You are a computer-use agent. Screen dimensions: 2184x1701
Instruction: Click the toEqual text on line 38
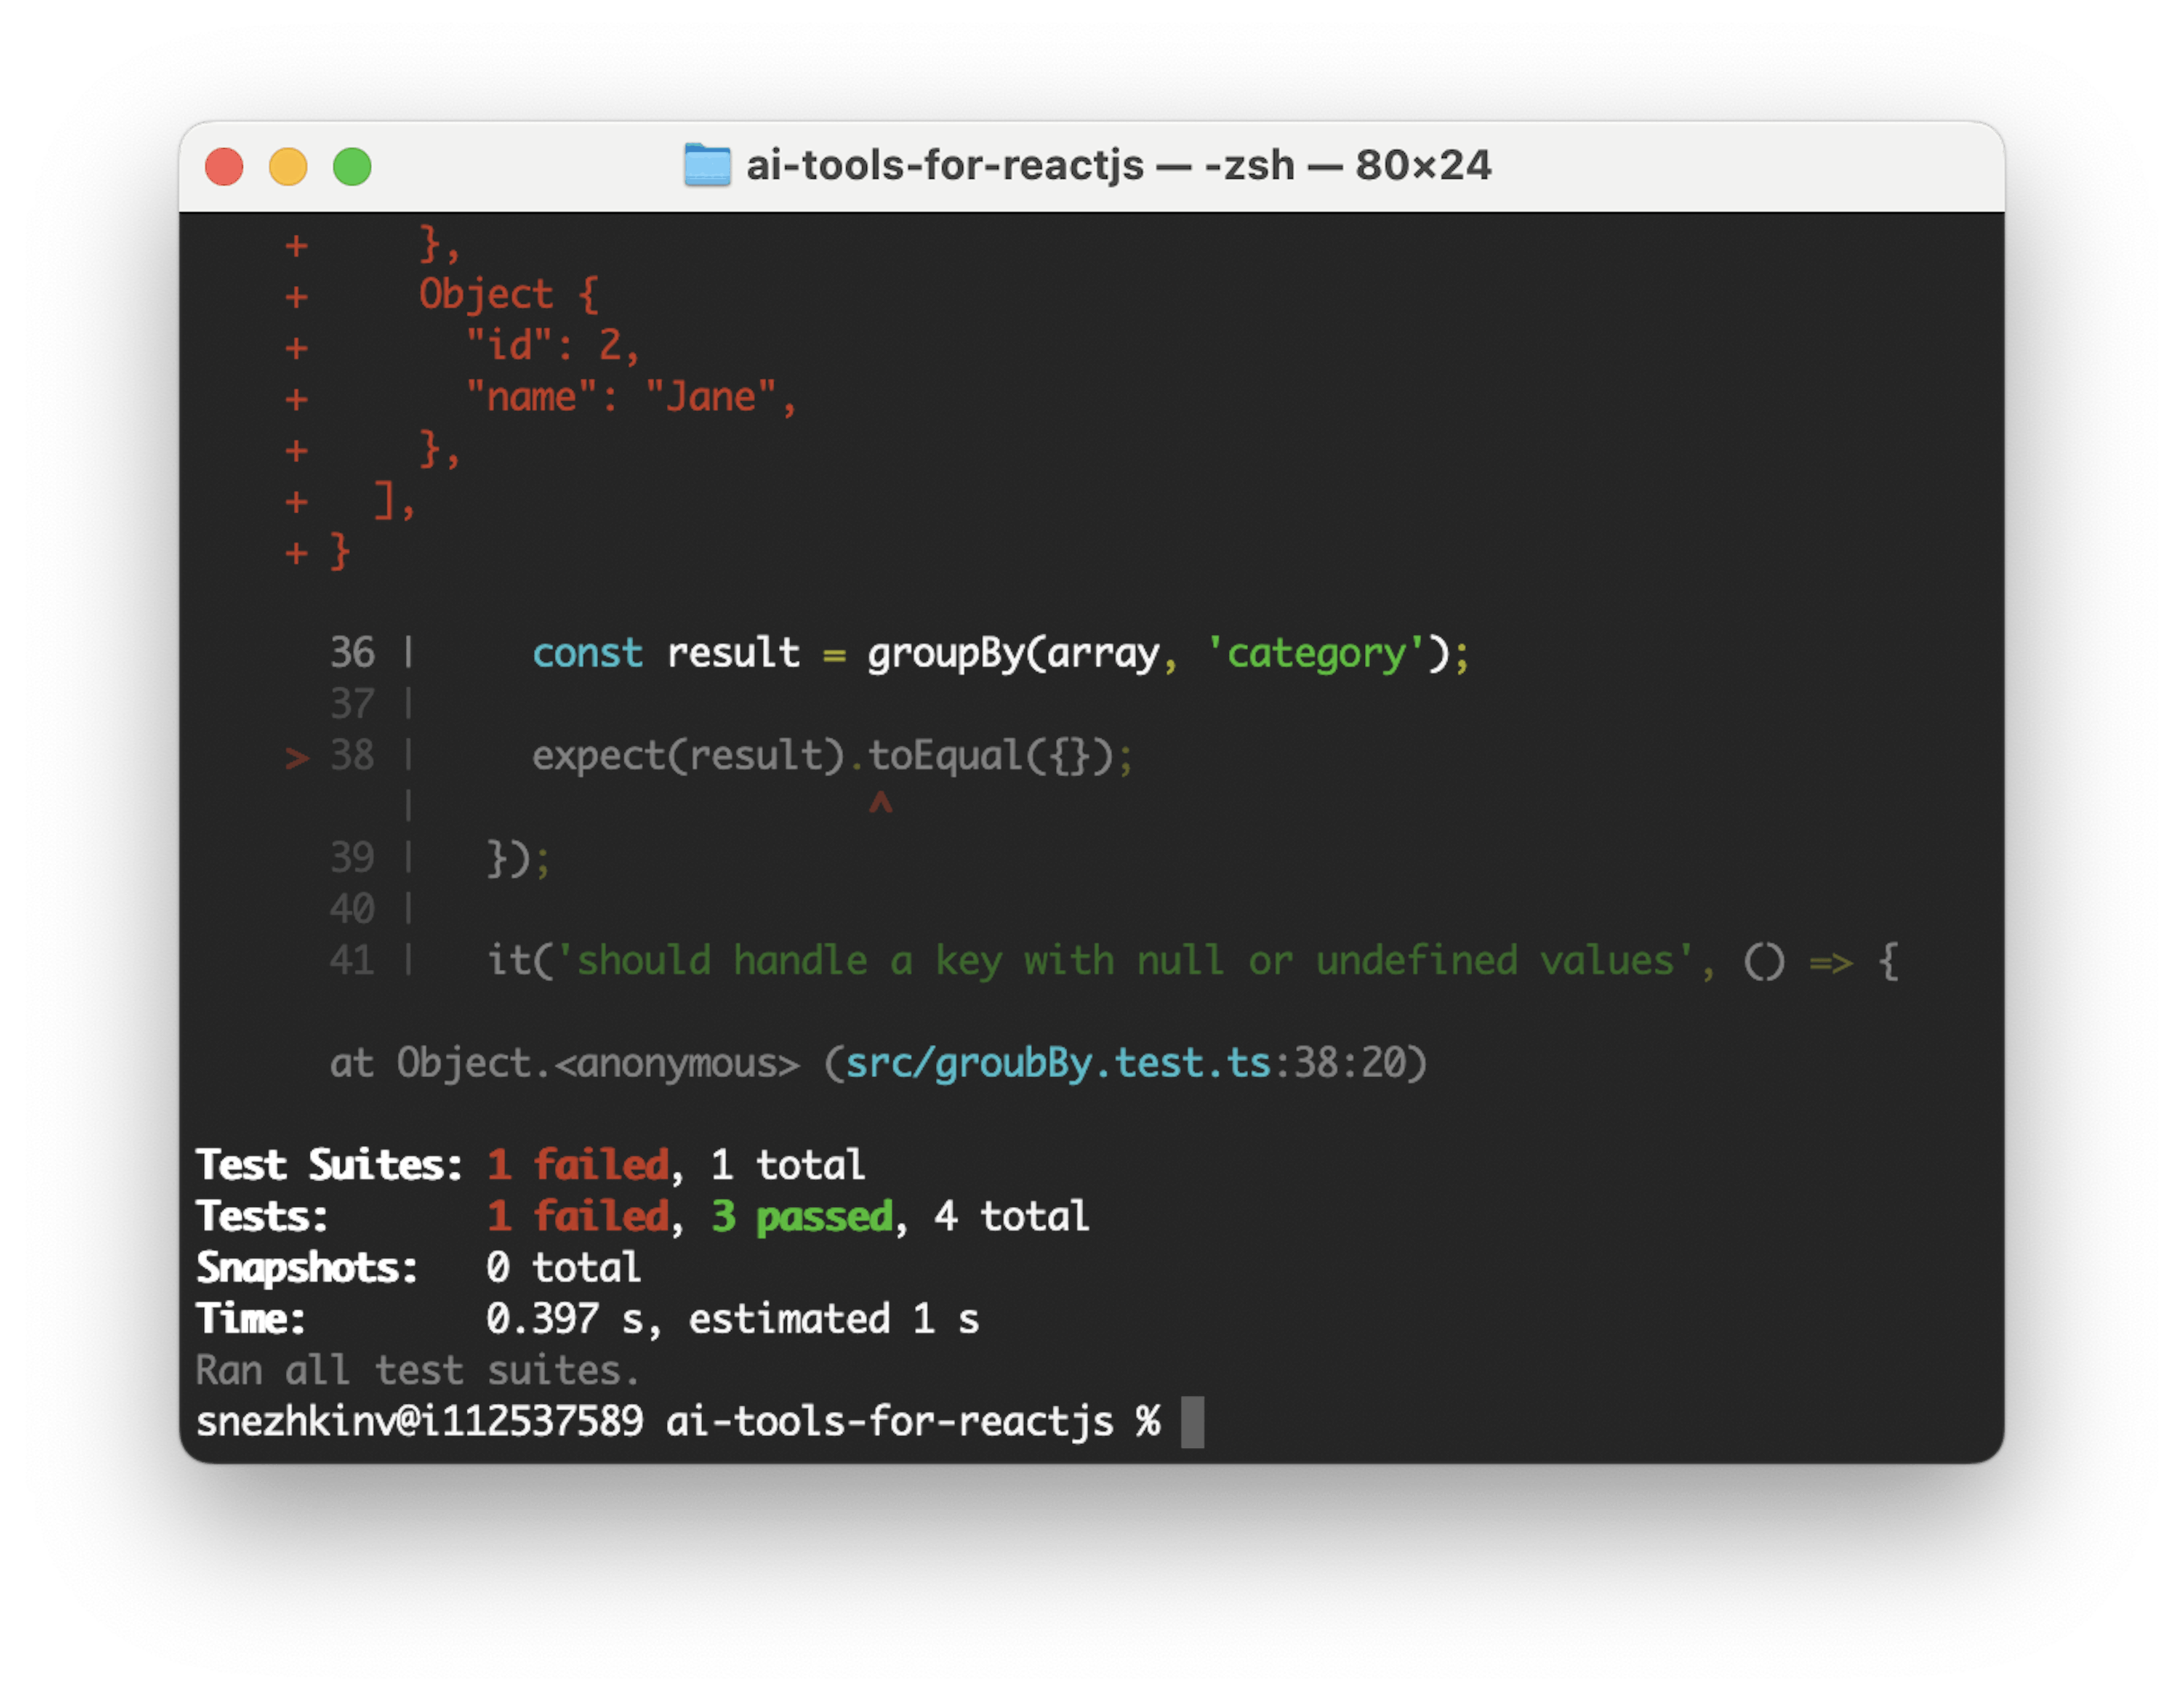click(x=945, y=756)
